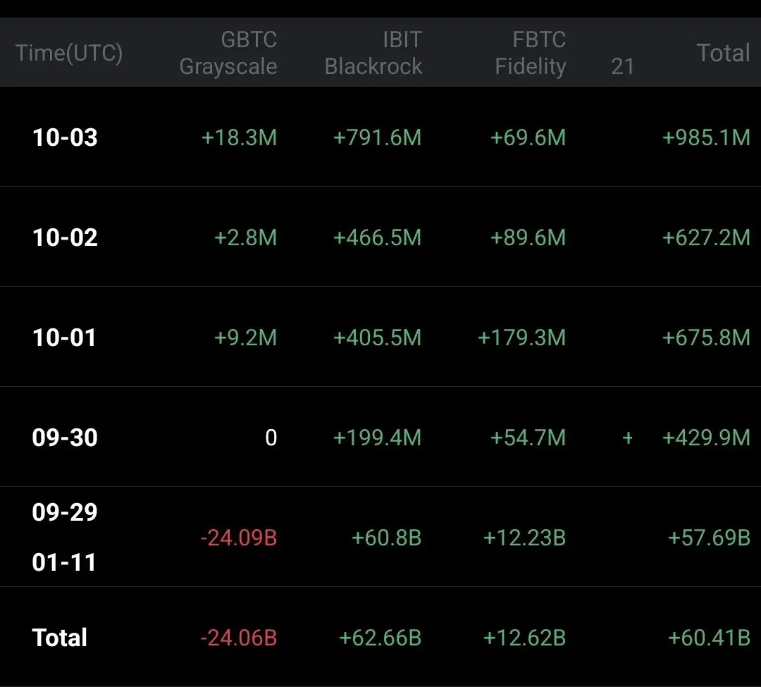Click the Total column header
761x687 pixels.
pyautogui.click(x=723, y=53)
